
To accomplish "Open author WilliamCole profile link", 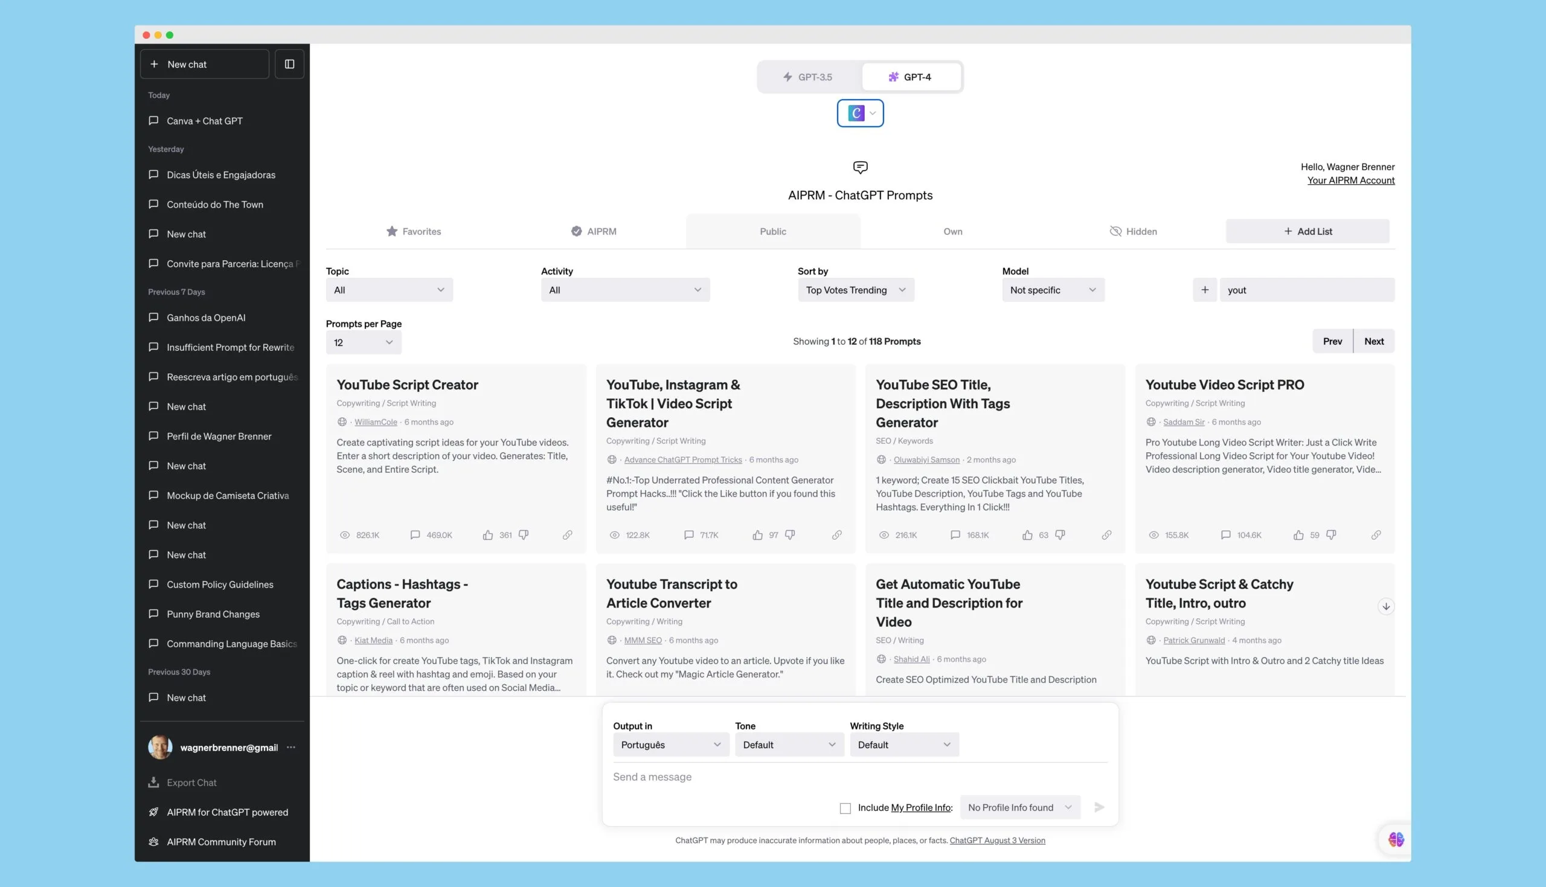I will (x=376, y=422).
